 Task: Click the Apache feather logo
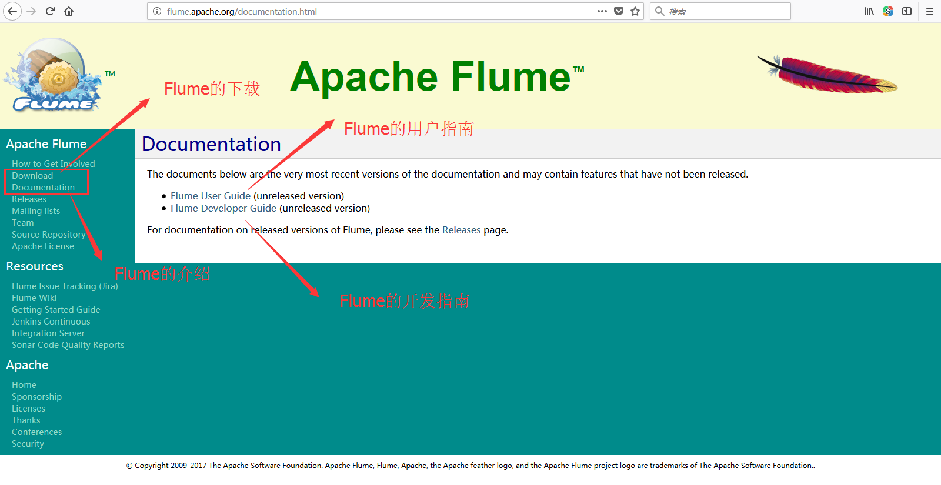click(827, 74)
